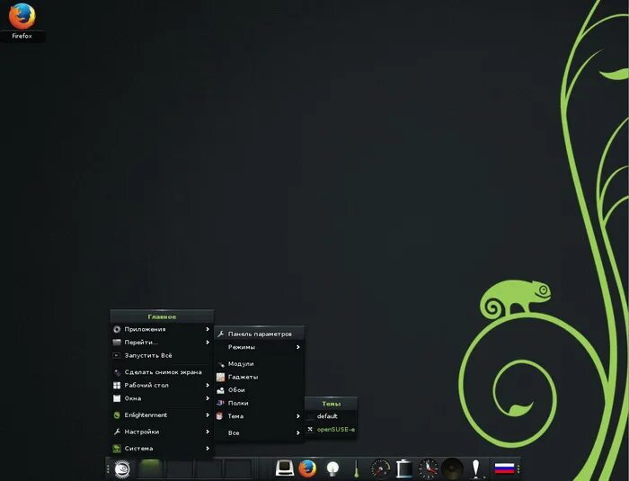
Task: Expand arrow next to Окна
Action: (208, 398)
